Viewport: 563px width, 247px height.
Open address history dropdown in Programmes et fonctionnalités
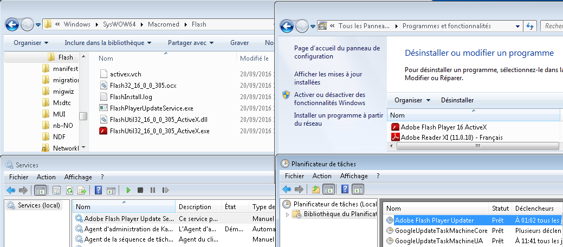coord(518,26)
